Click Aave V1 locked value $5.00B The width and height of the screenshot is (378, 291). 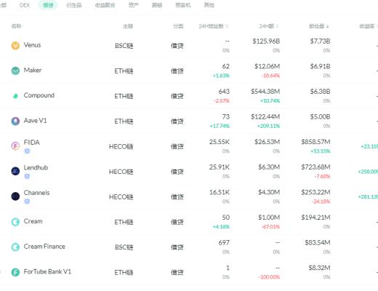coord(320,117)
